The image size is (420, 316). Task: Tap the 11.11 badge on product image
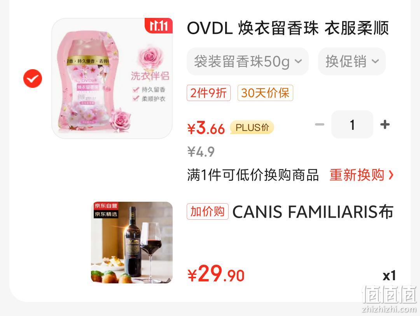pyautogui.click(x=159, y=26)
